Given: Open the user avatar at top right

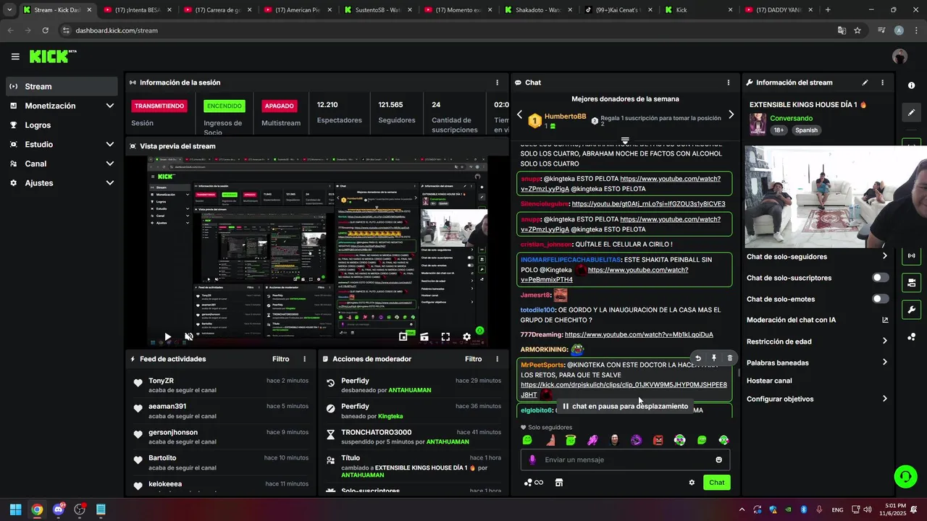Looking at the screenshot, I should pos(900,56).
